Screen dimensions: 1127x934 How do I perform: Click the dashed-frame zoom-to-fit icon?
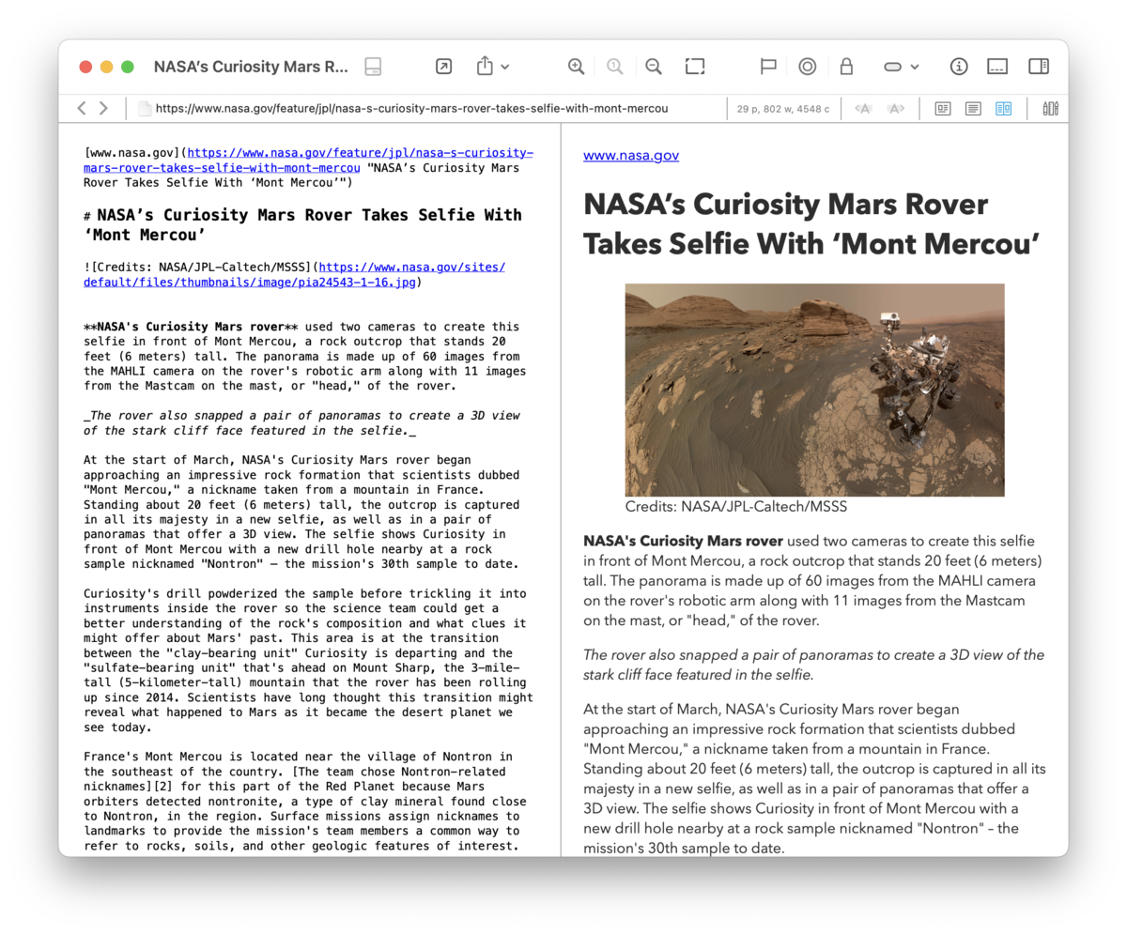pos(695,67)
